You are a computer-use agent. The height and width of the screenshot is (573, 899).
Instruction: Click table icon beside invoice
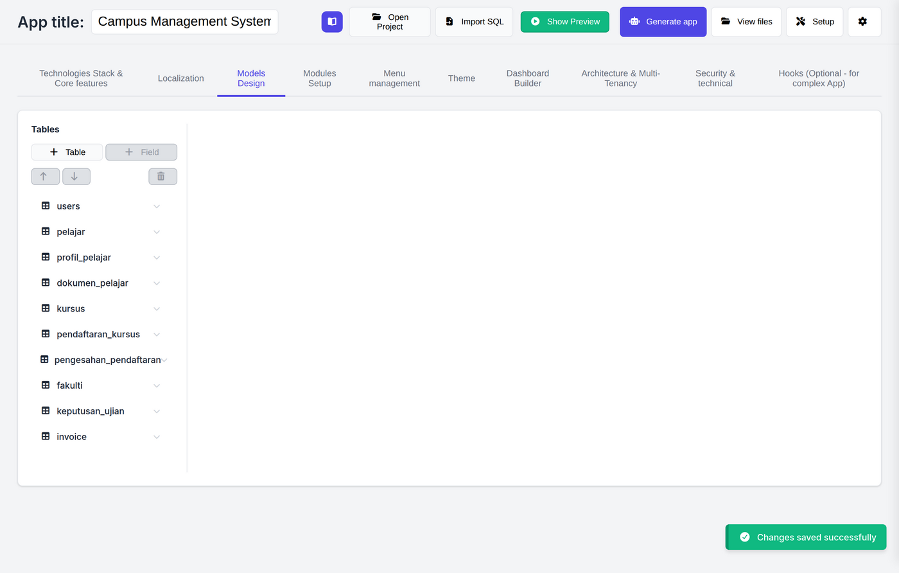tap(46, 436)
